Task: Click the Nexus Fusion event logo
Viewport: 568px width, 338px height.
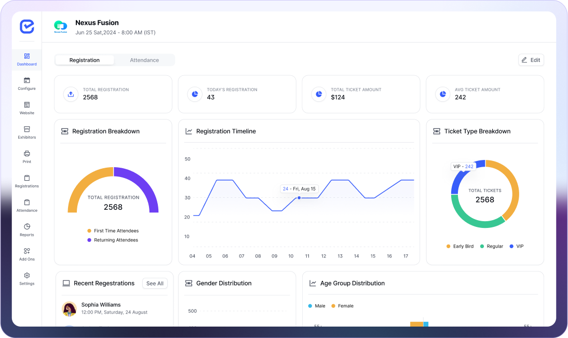Action: coord(62,26)
